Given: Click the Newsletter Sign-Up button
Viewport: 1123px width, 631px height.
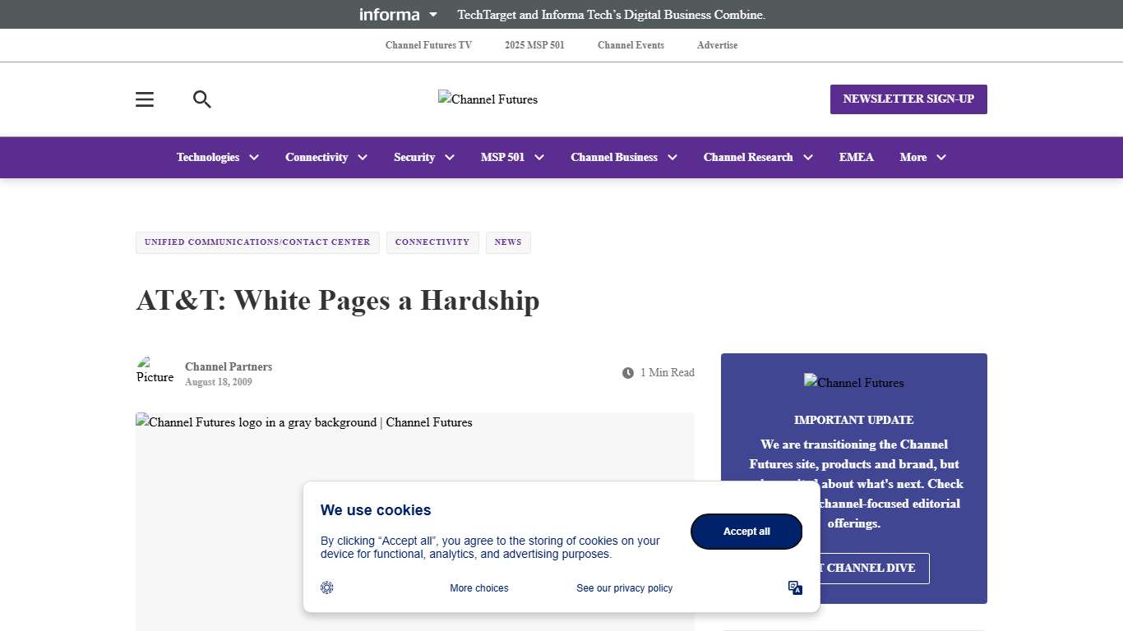Looking at the screenshot, I should [x=908, y=99].
